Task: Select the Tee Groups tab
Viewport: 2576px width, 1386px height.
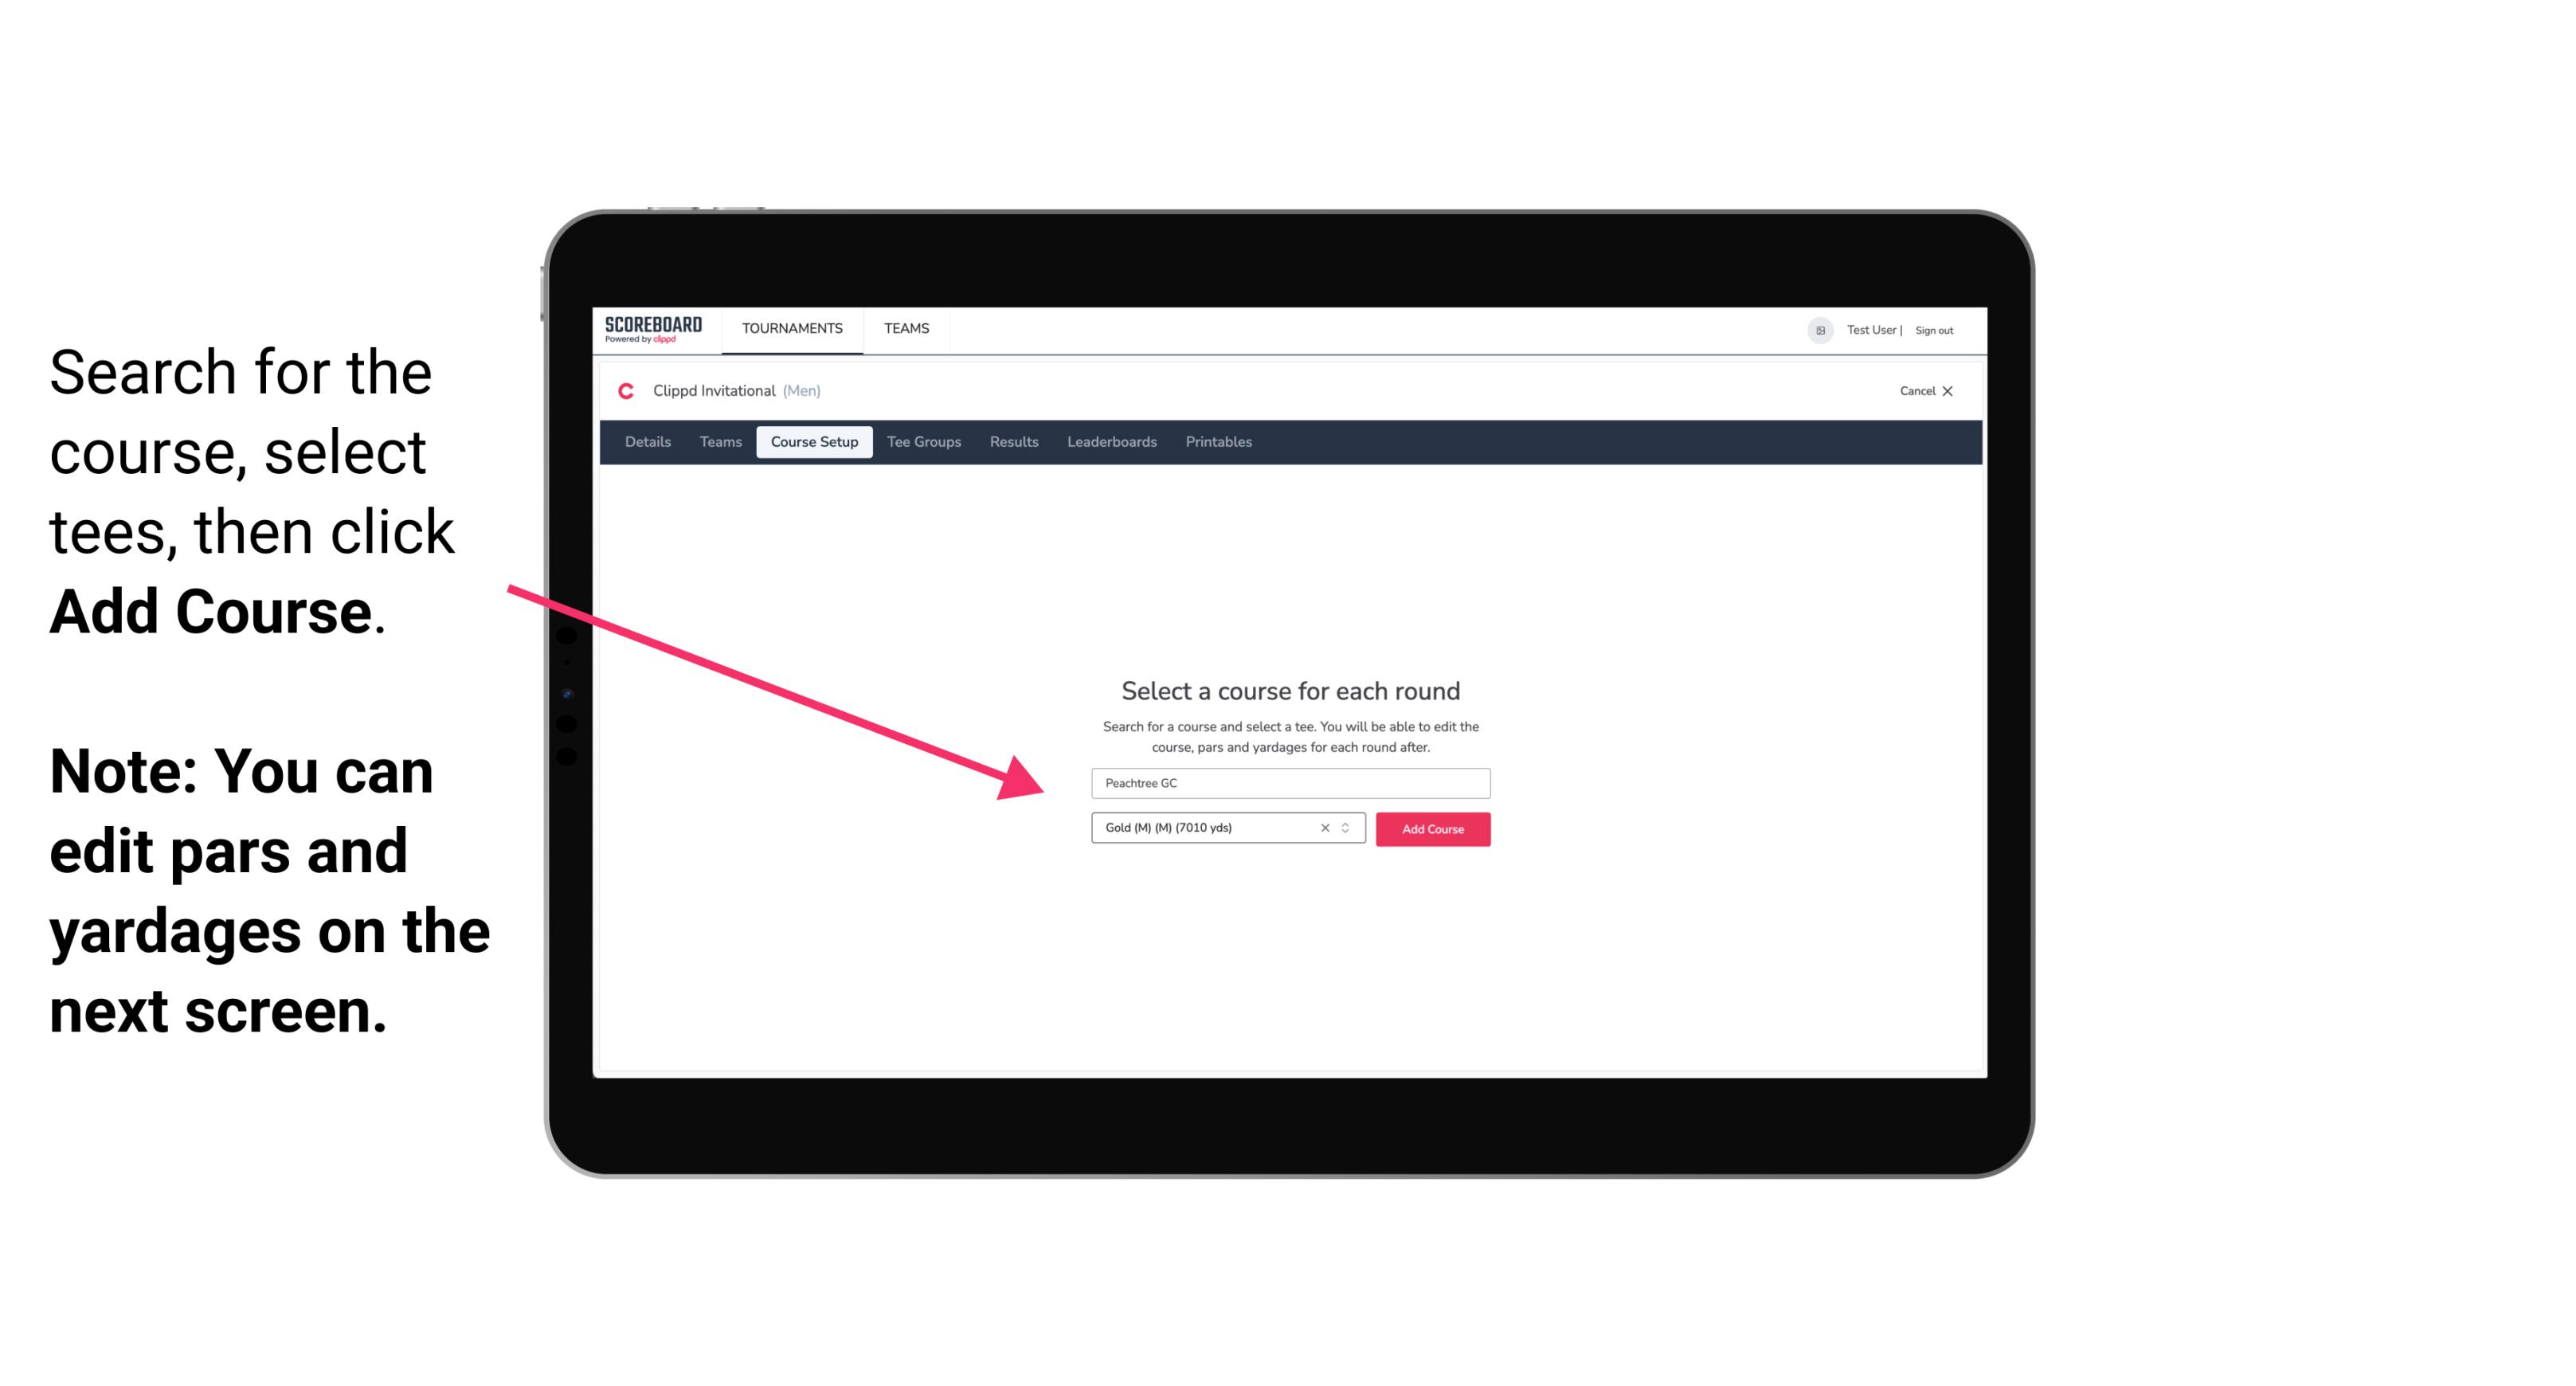Action: pos(922,442)
